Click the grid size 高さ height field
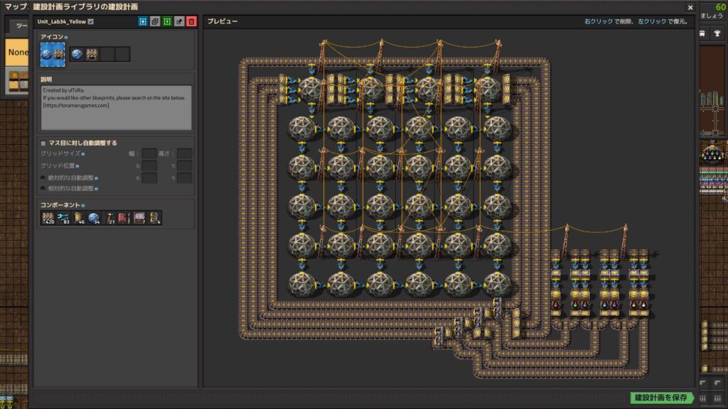The image size is (728, 409). (x=184, y=153)
